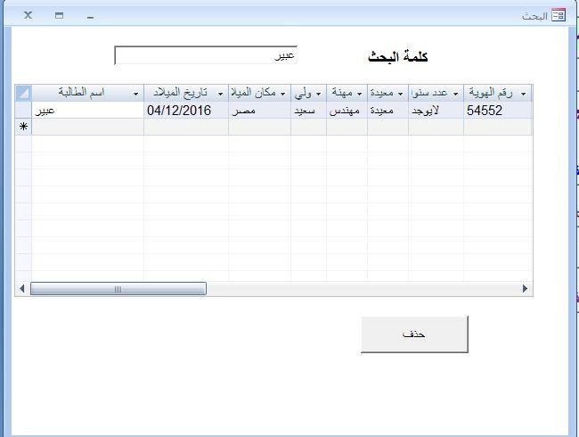This screenshot has width=579, height=437.
Task: Maximize the البحث window
Action: (59, 15)
